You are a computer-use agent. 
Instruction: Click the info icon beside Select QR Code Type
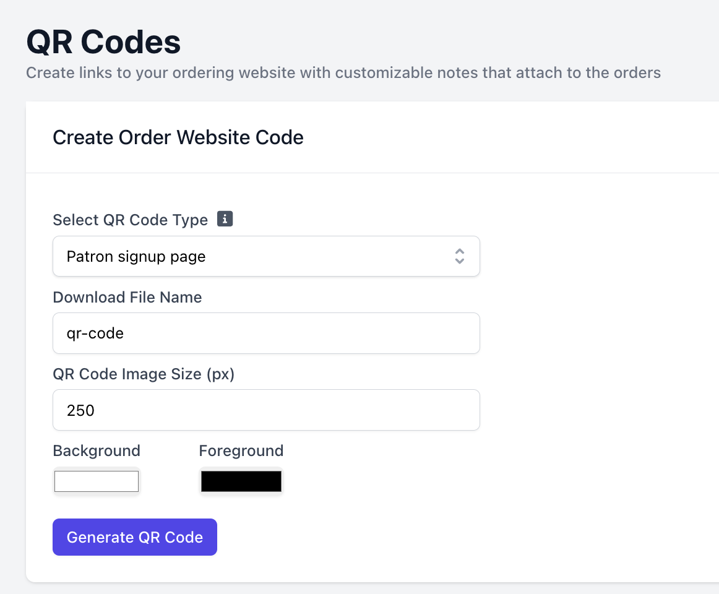pos(225,219)
